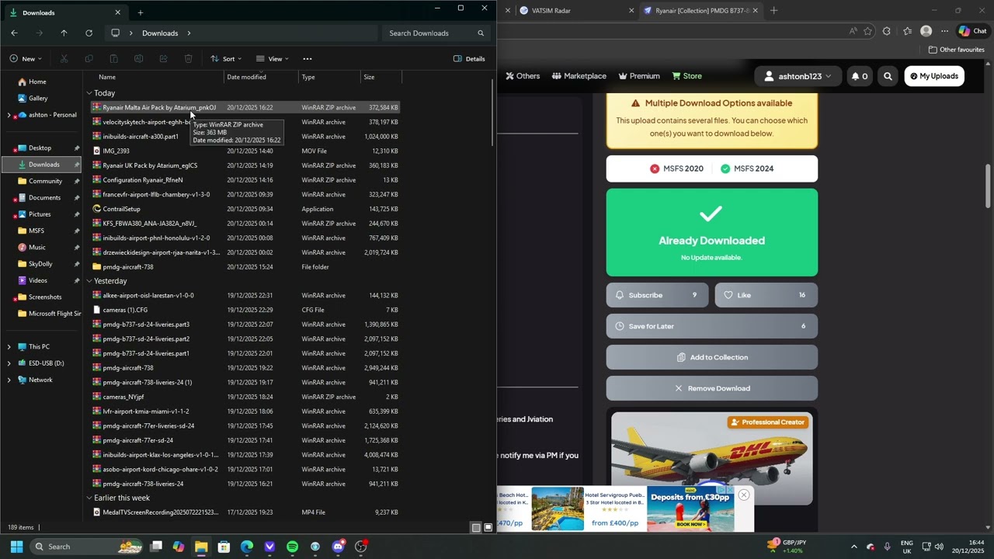Open the Edge profile avatar

(926, 31)
